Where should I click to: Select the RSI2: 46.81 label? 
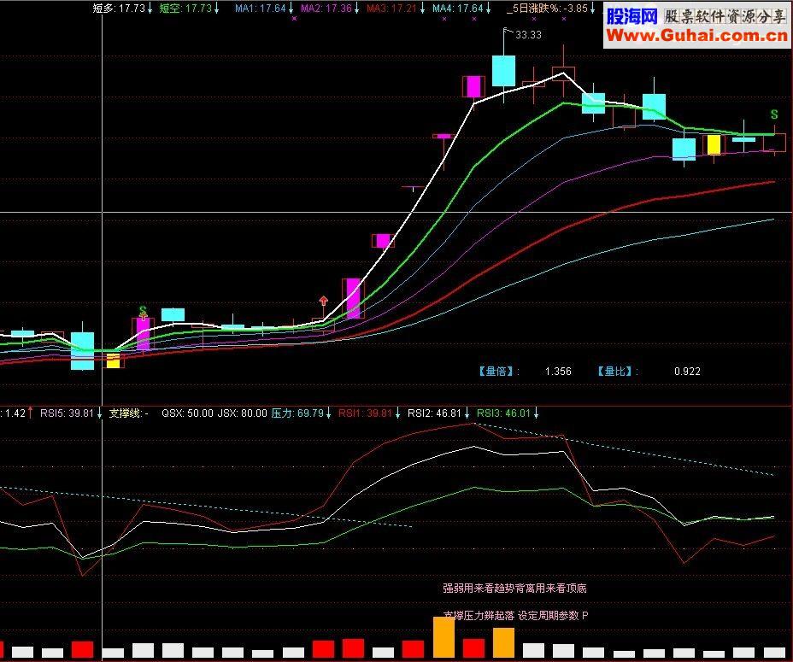pyautogui.click(x=434, y=413)
